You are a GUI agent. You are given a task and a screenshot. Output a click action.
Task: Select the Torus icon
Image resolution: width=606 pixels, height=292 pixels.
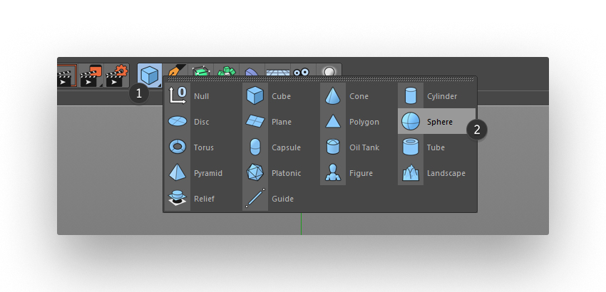coord(178,147)
